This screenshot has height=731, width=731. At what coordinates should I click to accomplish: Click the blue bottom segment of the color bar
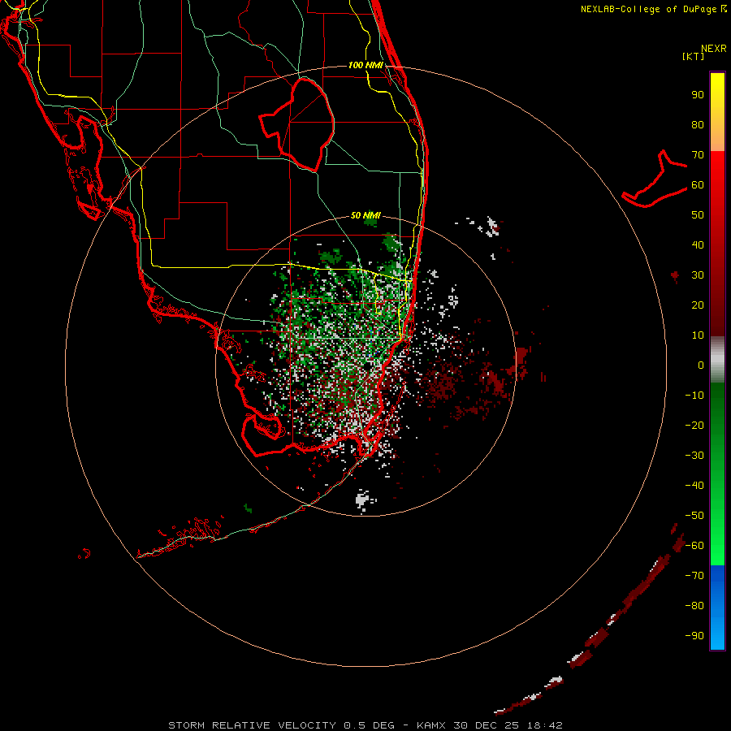[x=717, y=608]
